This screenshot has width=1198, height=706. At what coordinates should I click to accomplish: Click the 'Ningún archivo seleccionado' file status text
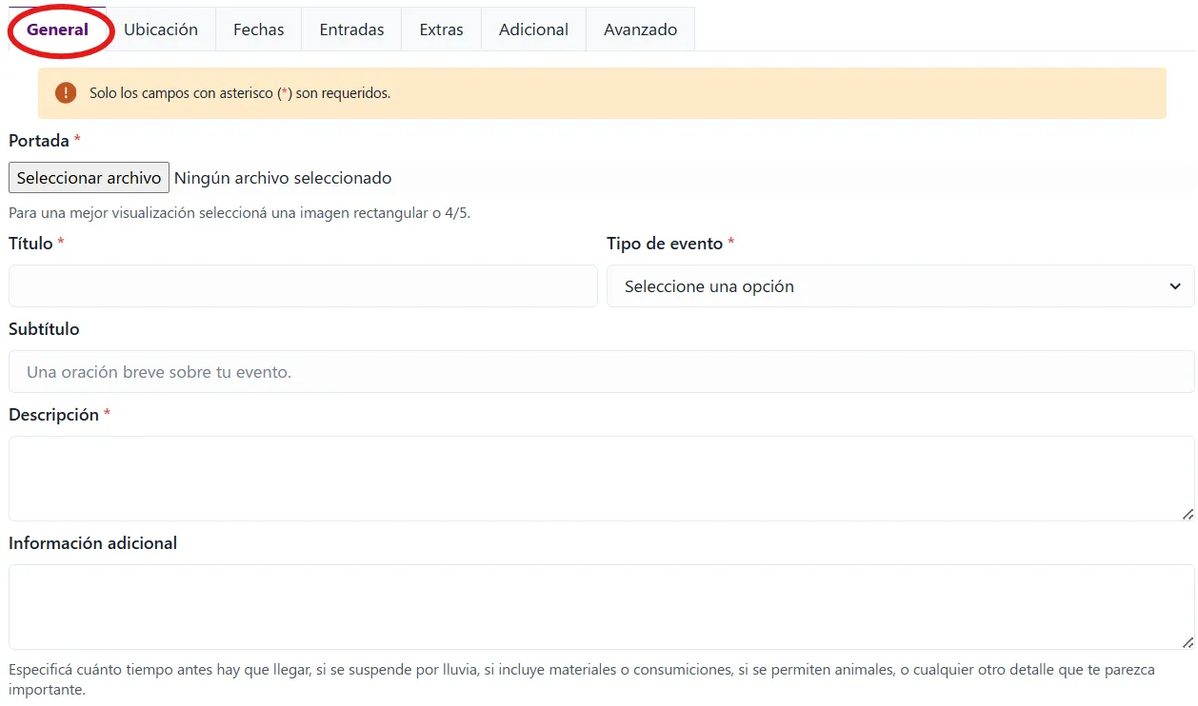pyautogui.click(x=283, y=178)
